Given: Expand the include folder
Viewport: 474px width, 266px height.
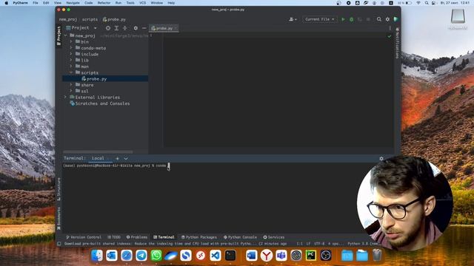Looking at the screenshot, I should click(x=71, y=54).
